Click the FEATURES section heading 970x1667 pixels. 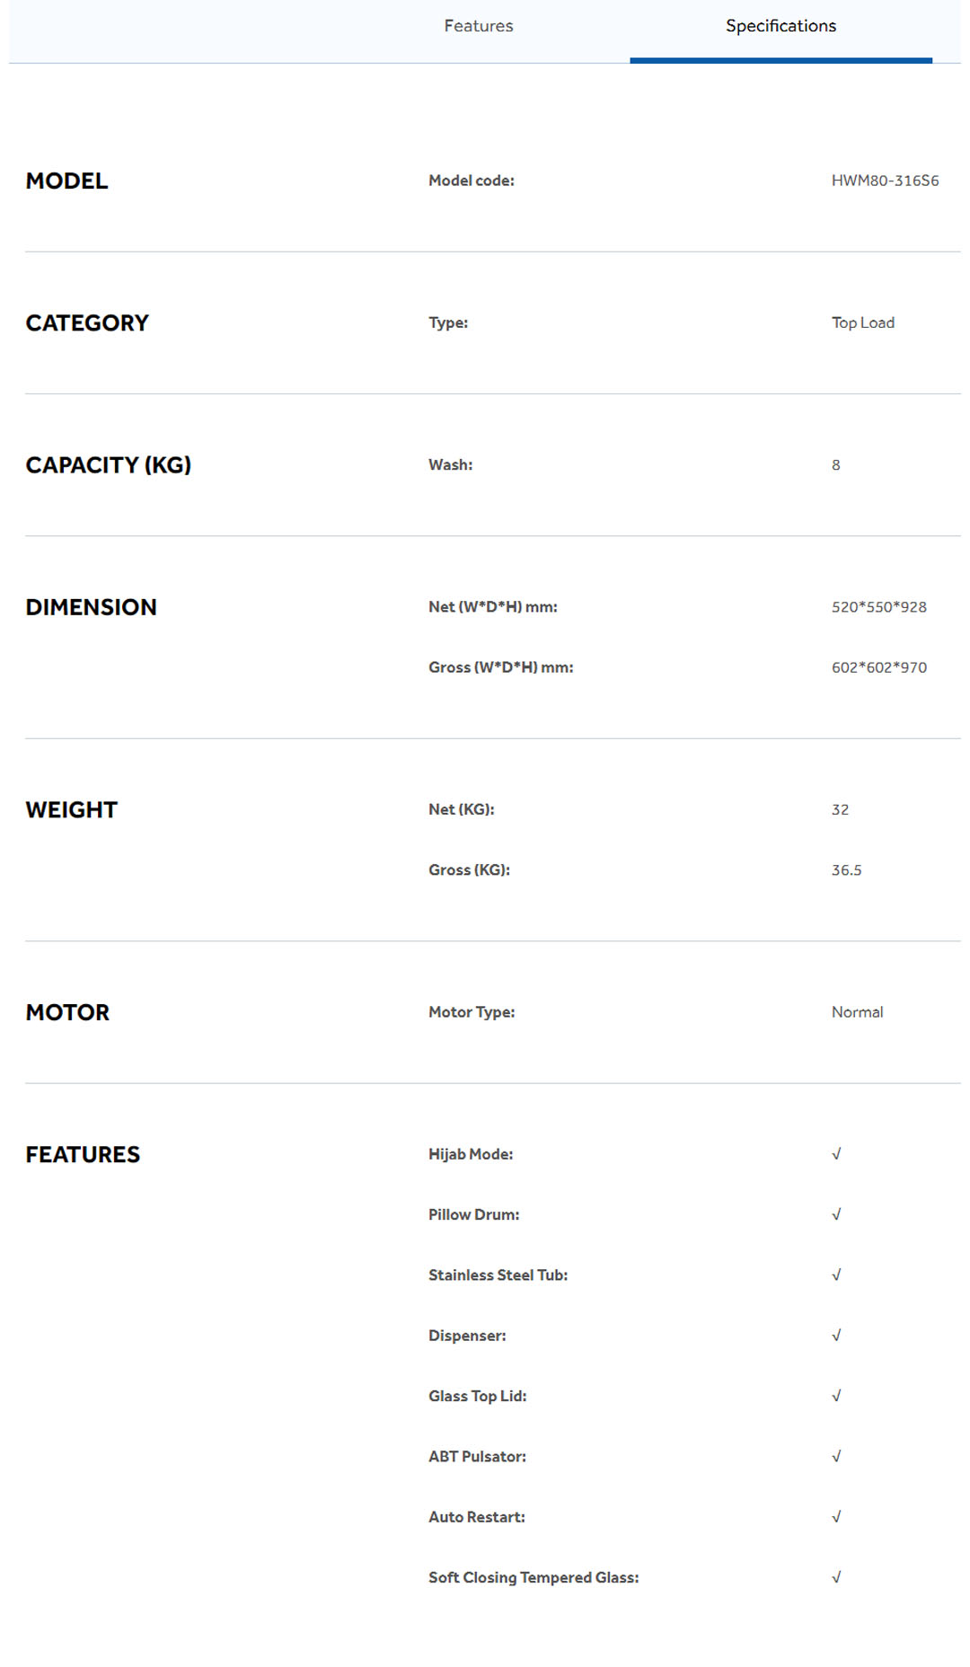[83, 1155]
